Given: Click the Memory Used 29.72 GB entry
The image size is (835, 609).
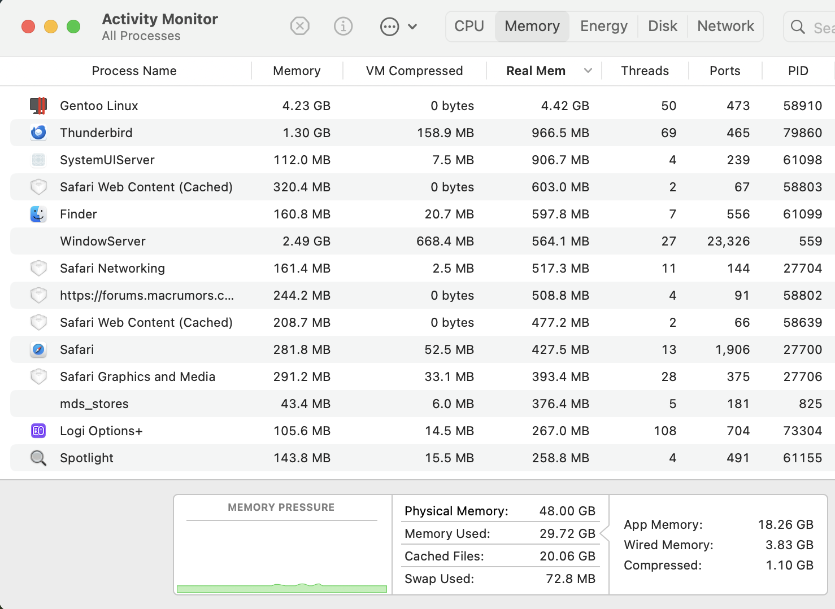Looking at the screenshot, I should (x=500, y=533).
